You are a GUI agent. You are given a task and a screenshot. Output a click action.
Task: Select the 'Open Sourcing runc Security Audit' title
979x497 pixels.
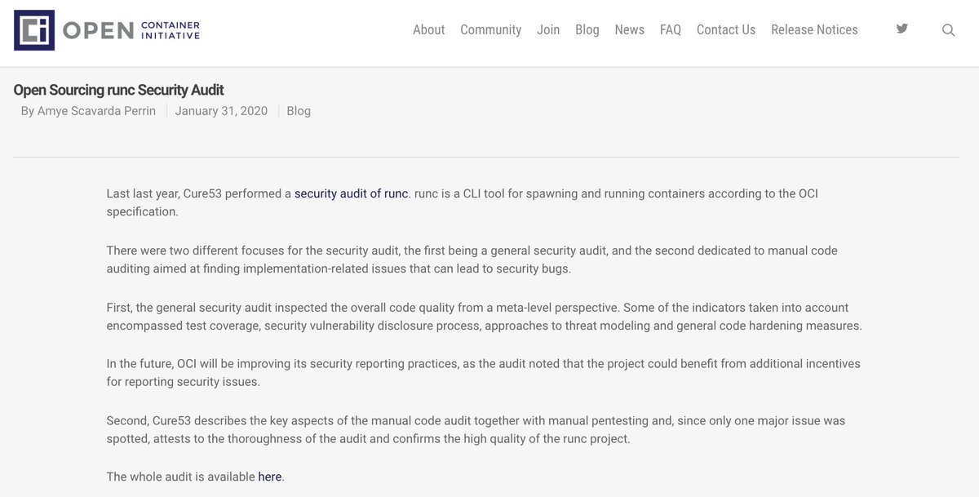(118, 90)
